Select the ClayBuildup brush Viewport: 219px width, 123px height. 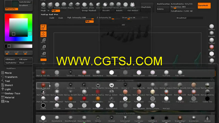(85, 5)
